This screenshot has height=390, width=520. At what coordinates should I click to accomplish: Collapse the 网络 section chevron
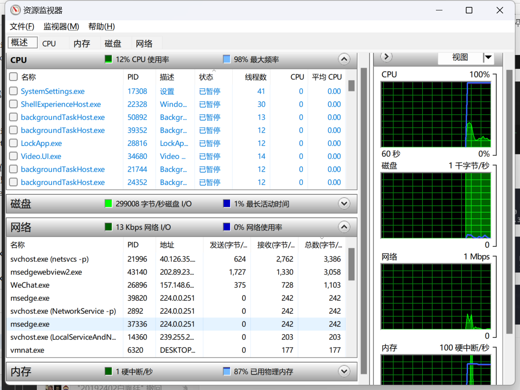344,227
